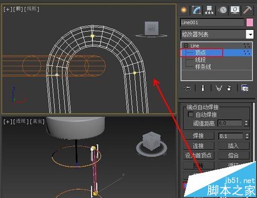Click the ViewCube in the front viewport
This screenshot has height=198, width=257.
(152, 29)
